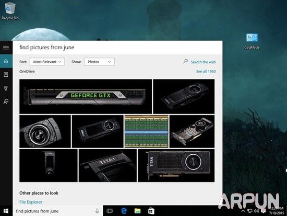Viewport: 287px width, 216px height.
Task: Click the network icon in system tray
Action: pyautogui.click(x=249, y=211)
